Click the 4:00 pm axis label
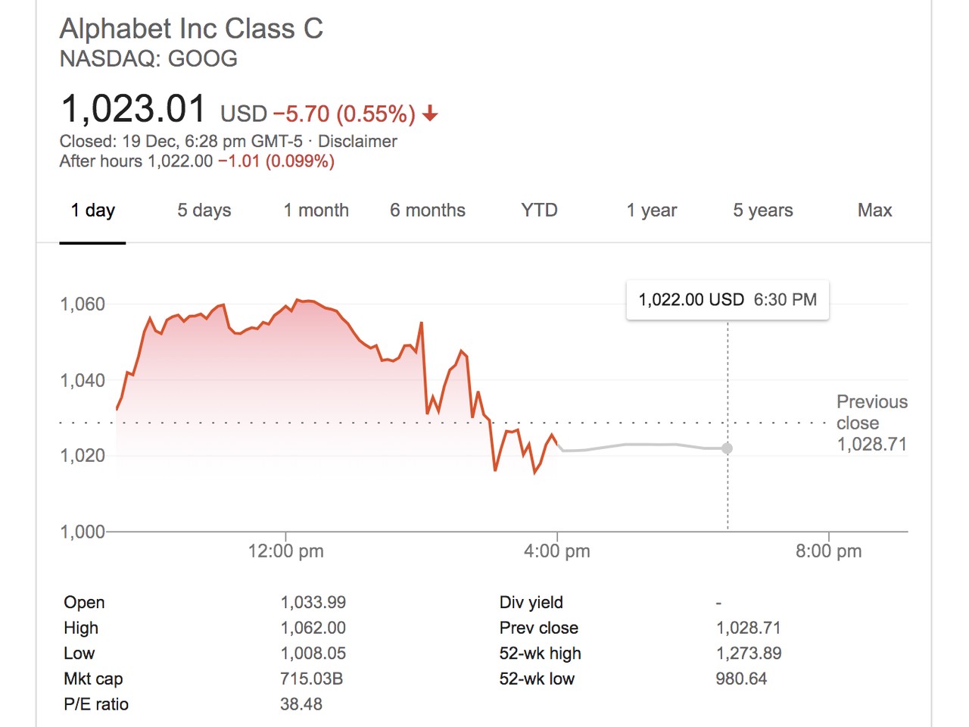This screenshot has height=727, width=969. 556,551
